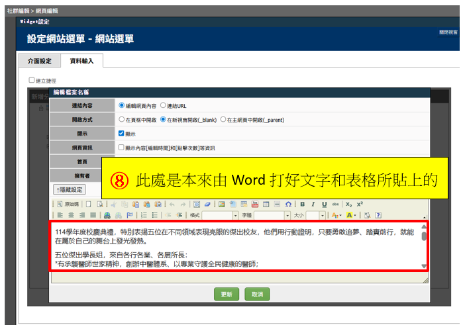Switch to the 資料輸入 tab
Screen dimensions: 463x327
[x=82, y=61]
